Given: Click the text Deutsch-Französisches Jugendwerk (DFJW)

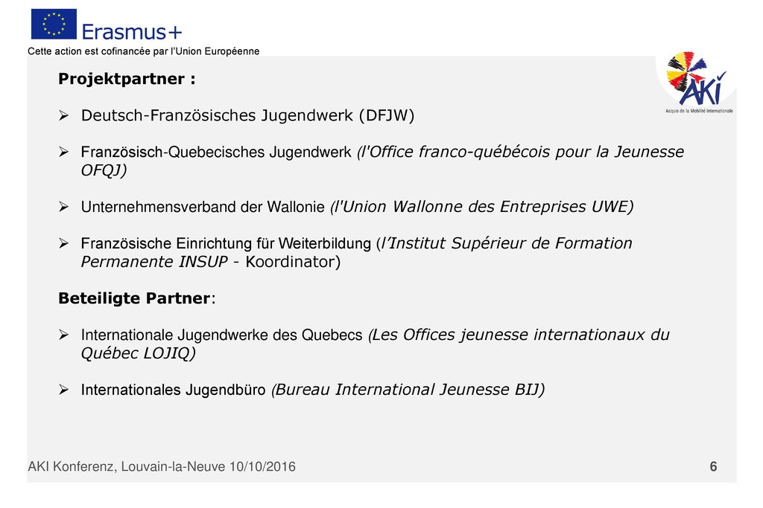Looking at the screenshot, I should pyautogui.click(x=247, y=115).
